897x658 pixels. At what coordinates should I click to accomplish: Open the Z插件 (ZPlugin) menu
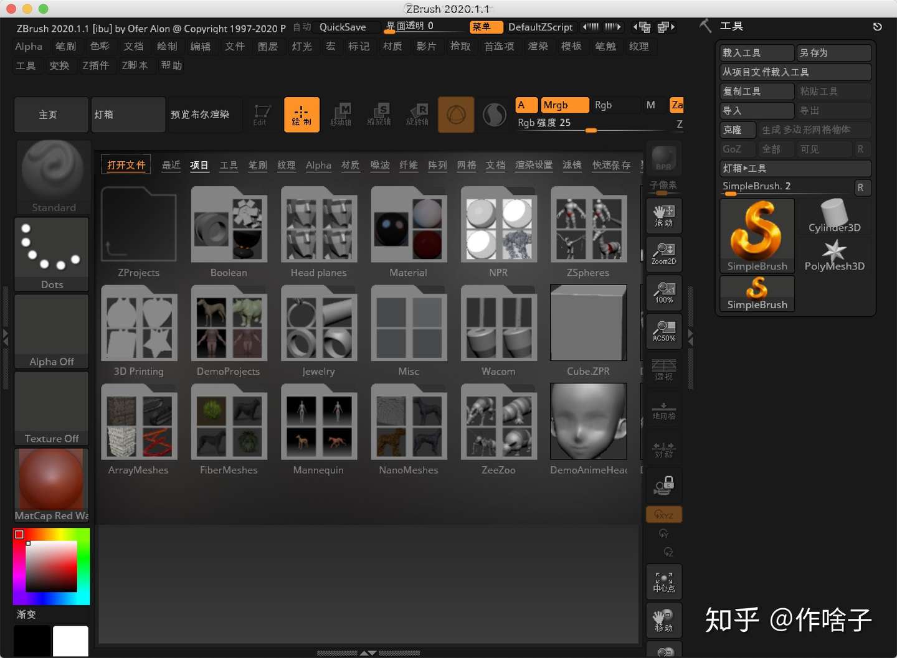coord(96,65)
